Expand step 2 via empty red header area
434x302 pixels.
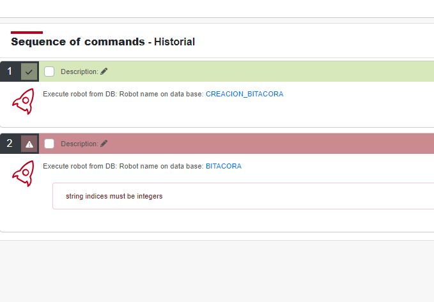pyautogui.click(x=268, y=144)
